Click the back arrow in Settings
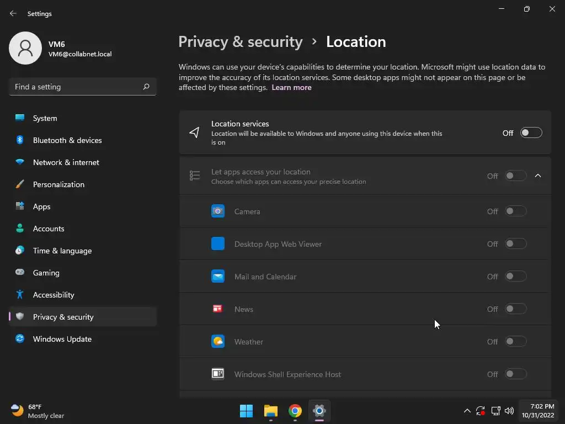The image size is (565, 424). click(x=13, y=13)
